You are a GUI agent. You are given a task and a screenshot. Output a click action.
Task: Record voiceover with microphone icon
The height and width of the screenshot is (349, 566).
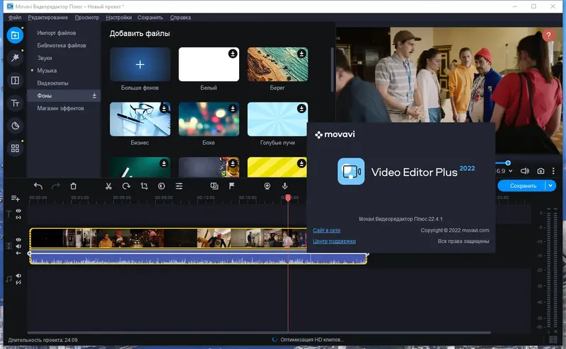pyautogui.click(x=285, y=186)
